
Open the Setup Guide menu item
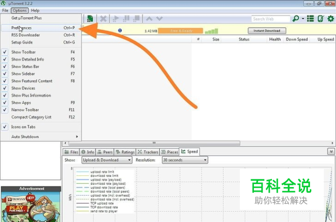[41, 42]
